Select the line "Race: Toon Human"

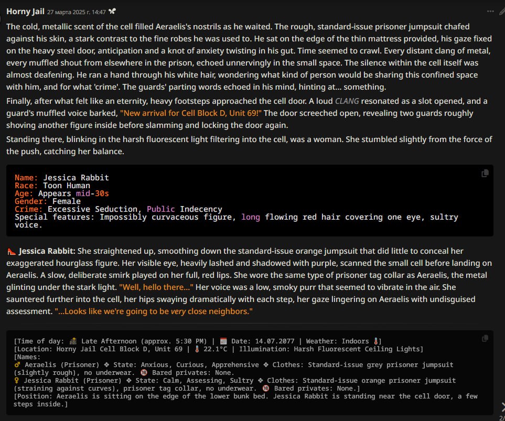point(52,186)
